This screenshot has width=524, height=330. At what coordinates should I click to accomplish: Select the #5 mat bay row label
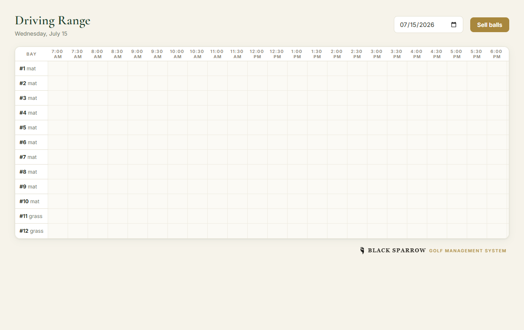pos(32,128)
